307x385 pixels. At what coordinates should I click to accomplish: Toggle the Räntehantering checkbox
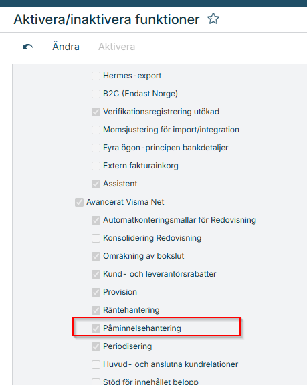pyautogui.click(x=96, y=310)
